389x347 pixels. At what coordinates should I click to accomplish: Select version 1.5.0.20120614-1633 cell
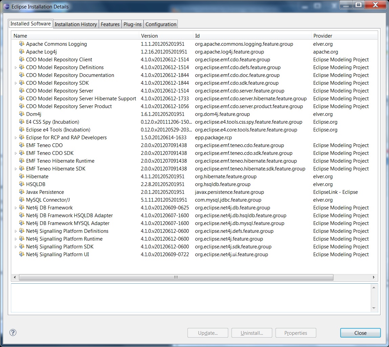point(164,138)
